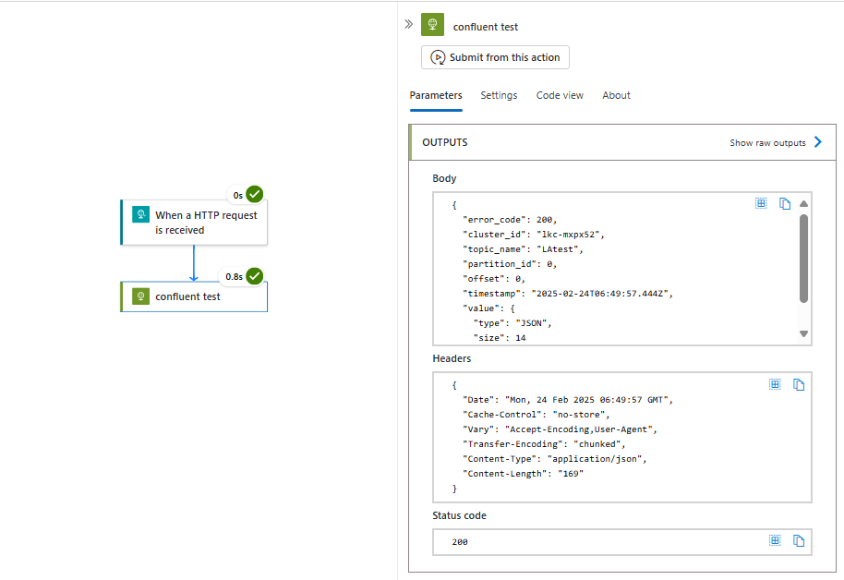Open the About tab
The height and width of the screenshot is (580, 844).
pyautogui.click(x=616, y=95)
